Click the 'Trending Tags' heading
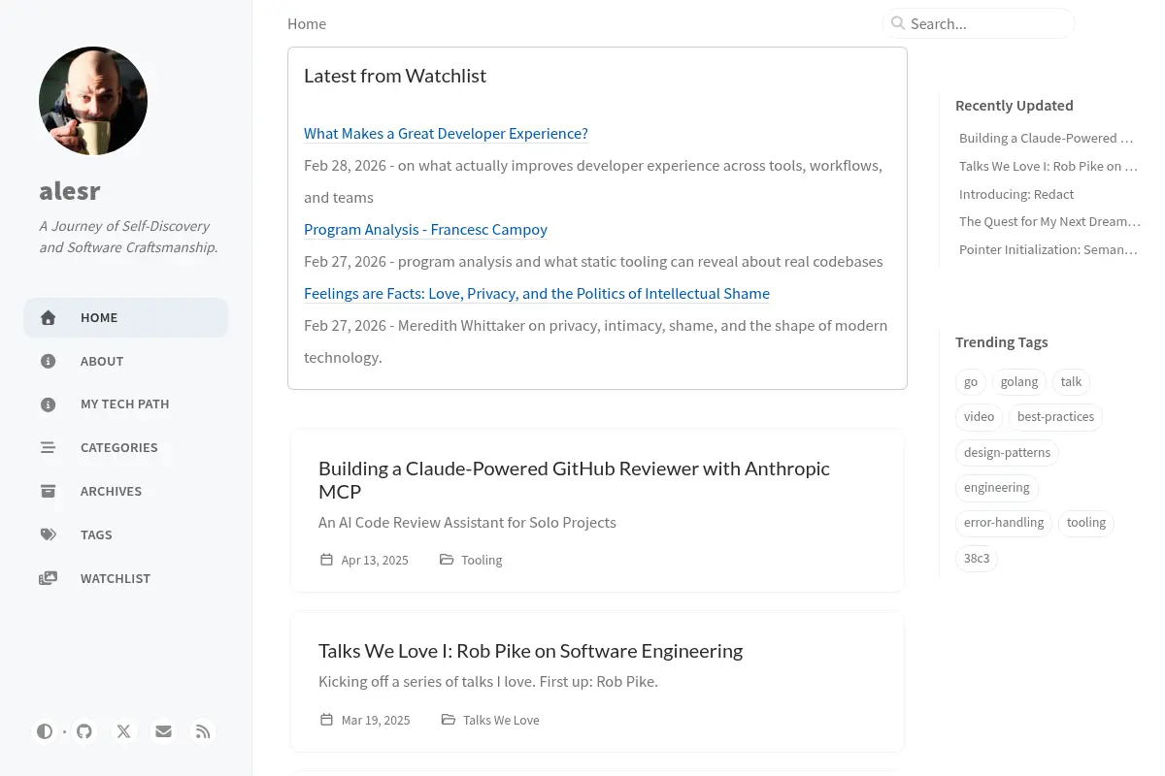The image size is (1165, 776). [1002, 342]
